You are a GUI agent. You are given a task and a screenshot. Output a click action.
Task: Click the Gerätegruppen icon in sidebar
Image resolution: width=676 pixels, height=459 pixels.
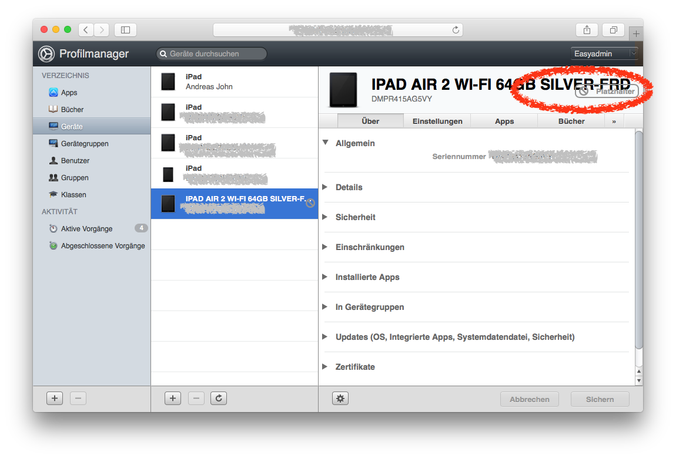coord(53,143)
